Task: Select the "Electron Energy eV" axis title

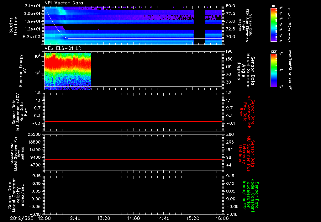Action: coord(23,71)
